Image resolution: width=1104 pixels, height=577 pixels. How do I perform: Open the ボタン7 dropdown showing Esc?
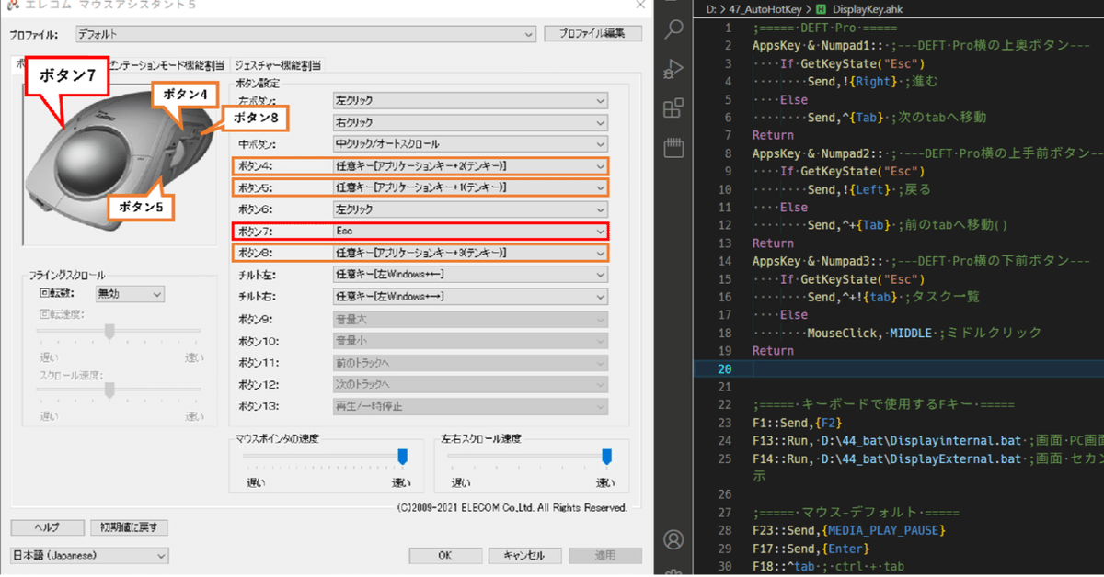point(470,232)
